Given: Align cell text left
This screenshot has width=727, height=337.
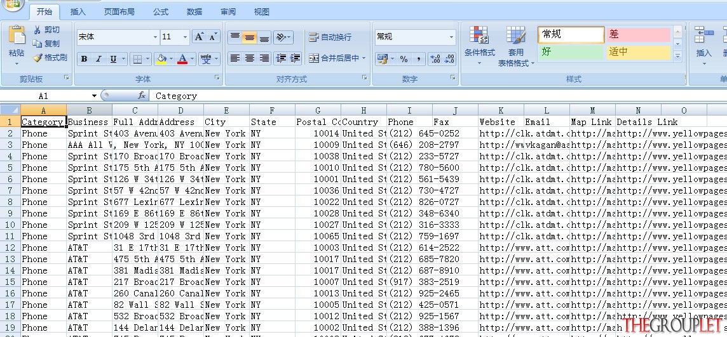Looking at the screenshot, I should pyautogui.click(x=235, y=58).
